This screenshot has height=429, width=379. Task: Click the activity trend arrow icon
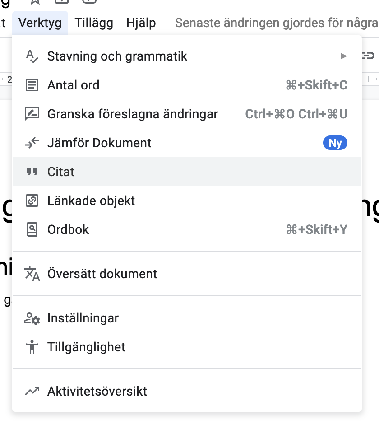[32, 391]
